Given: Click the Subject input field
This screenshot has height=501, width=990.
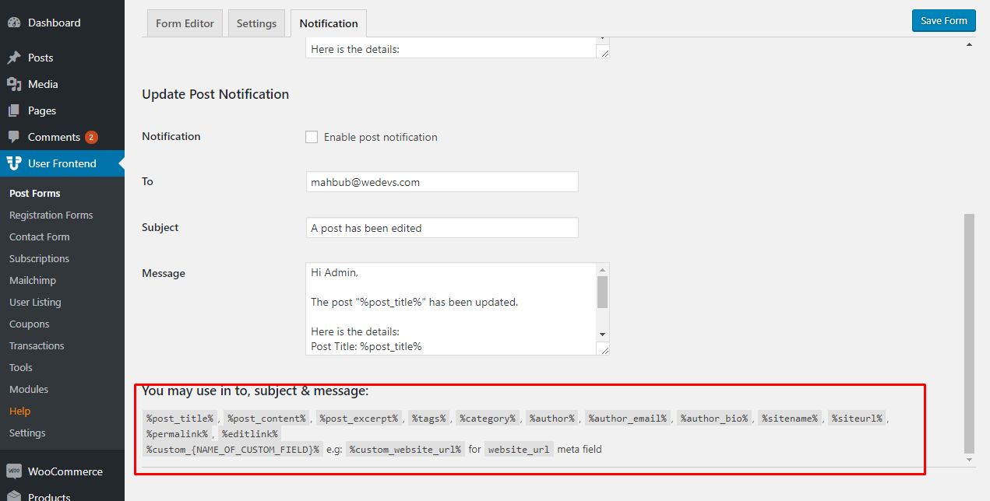Looking at the screenshot, I should coord(442,228).
